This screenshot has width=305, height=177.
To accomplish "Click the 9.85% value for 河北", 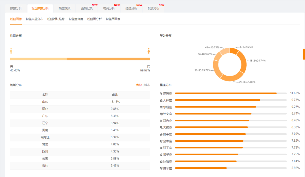I will [115, 109].
